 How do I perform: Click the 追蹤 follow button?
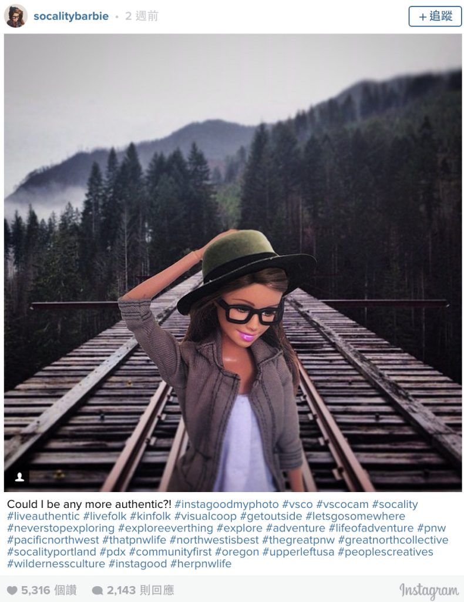tap(435, 16)
